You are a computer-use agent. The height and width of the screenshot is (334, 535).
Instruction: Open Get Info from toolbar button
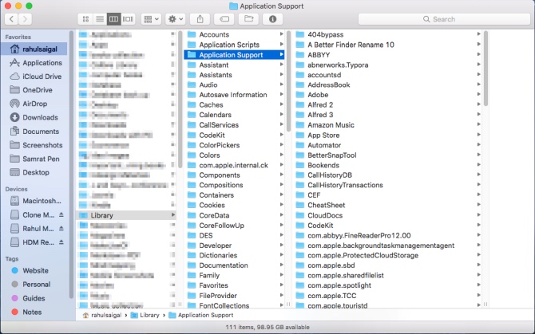[x=273, y=18]
